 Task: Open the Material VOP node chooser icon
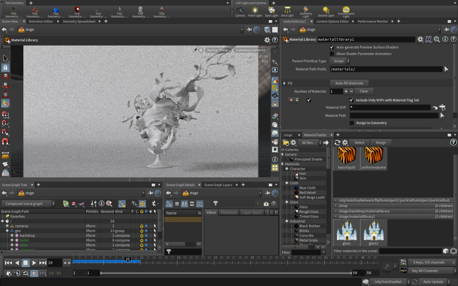pos(442,107)
